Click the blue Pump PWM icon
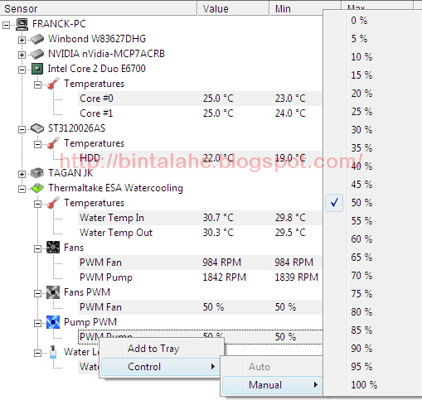Image resolution: width=422 pixels, height=400 pixels. (53, 322)
